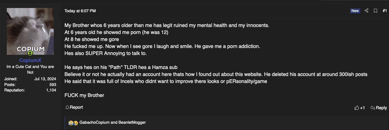Viewport: 389px width, 130px height.
Task: Click the thumbs-up +1 icon
Action: pos(357,108)
